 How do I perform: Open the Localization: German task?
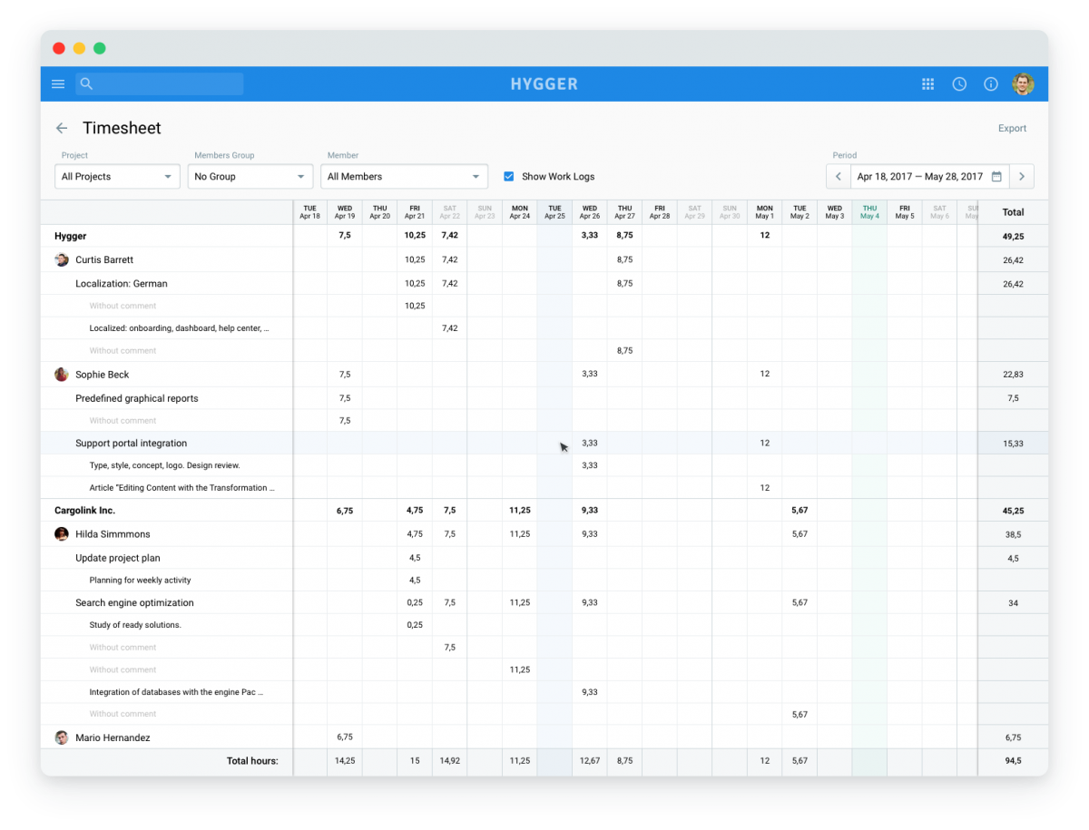point(122,284)
